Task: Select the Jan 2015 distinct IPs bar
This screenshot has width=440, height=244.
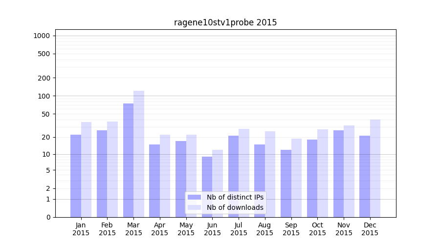Action: (76, 176)
